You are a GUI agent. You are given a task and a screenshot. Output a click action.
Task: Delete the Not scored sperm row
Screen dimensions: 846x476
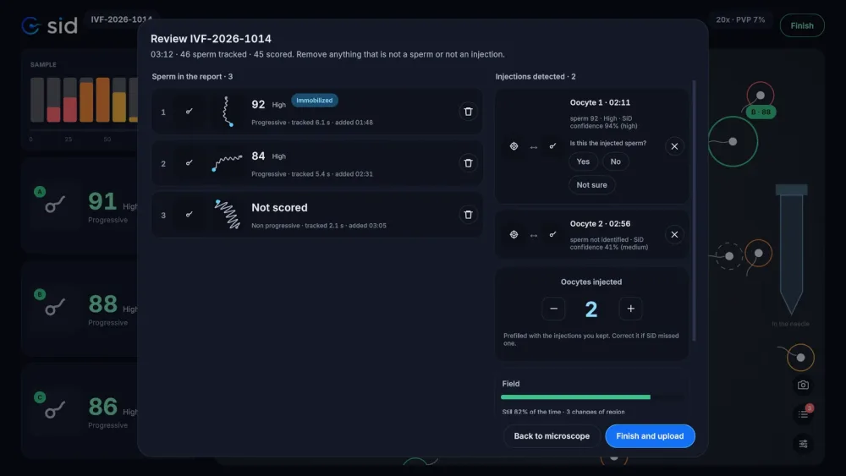tap(468, 215)
